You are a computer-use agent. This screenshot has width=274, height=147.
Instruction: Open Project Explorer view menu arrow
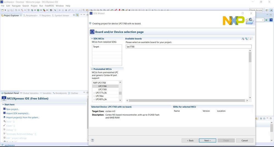(81, 15)
